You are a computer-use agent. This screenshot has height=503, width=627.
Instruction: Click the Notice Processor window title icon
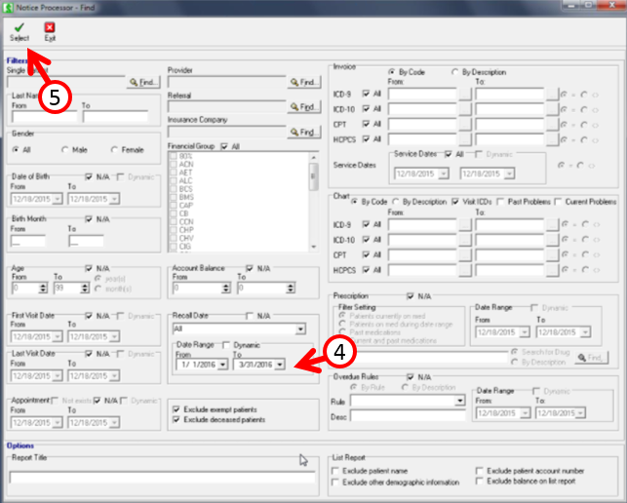click(x=9, y=7)
